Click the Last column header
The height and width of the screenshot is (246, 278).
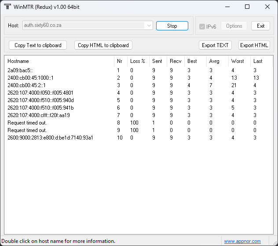coord(261,61)
